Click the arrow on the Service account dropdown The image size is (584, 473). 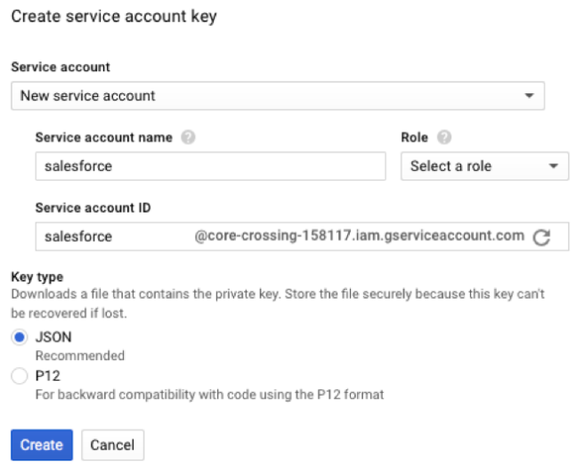[529, 96]
